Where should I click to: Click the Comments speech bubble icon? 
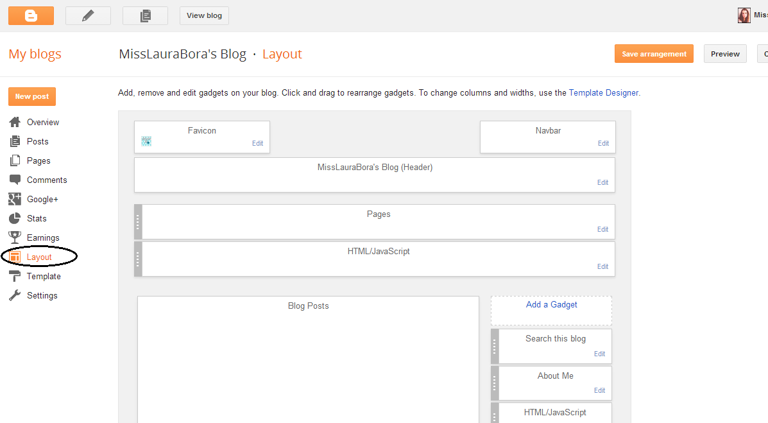pyautogui.click(x=15, y=180)
